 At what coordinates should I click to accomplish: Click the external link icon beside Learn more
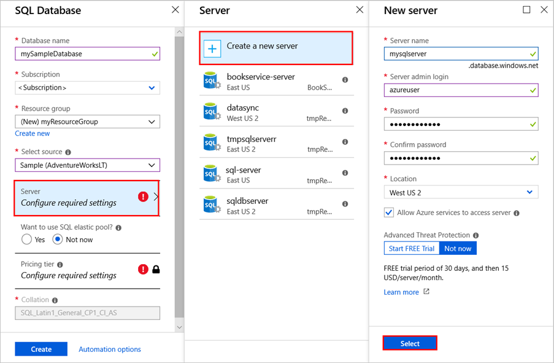coord(426,292)
